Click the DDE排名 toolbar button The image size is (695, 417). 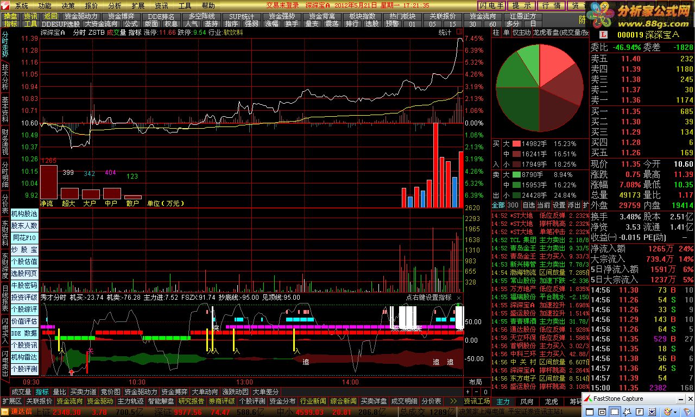[161, 16]
